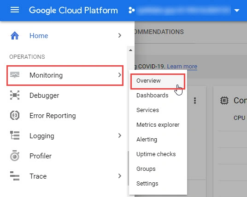Select Trace in the sidebar

click(x=38, y=176)
